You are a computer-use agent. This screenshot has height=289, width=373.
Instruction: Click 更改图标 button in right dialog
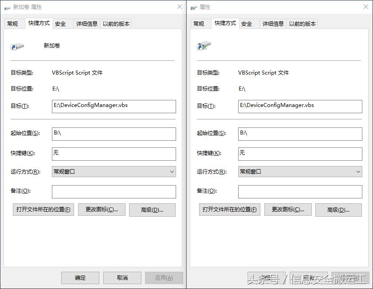coord(287,209)
